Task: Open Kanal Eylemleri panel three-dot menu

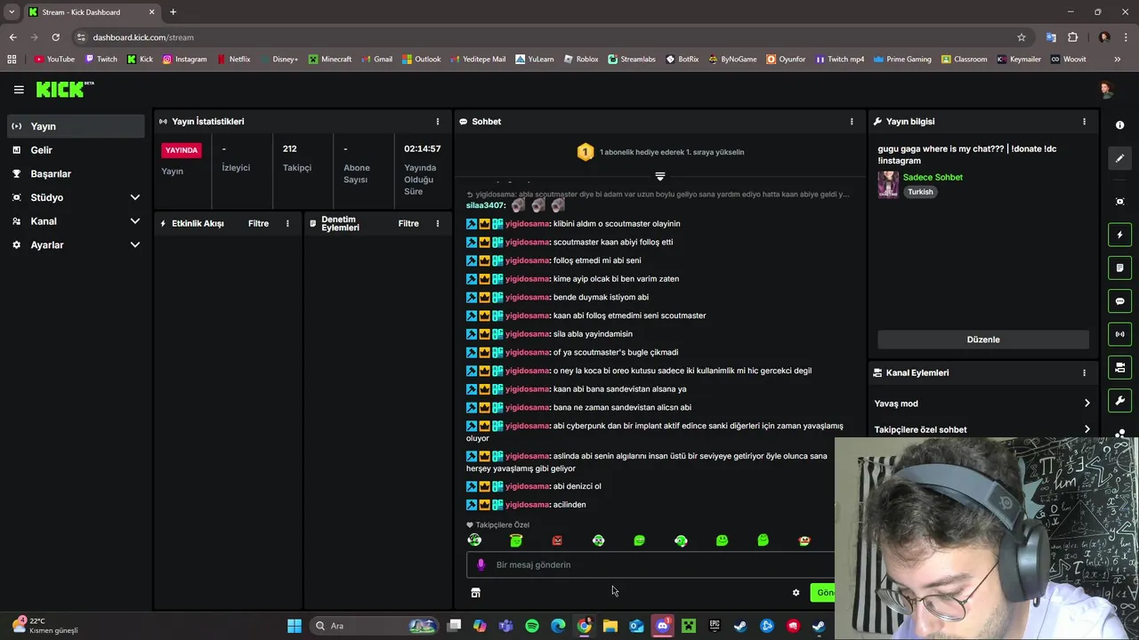Action: pyautogui.click(x=1084, y=373)
